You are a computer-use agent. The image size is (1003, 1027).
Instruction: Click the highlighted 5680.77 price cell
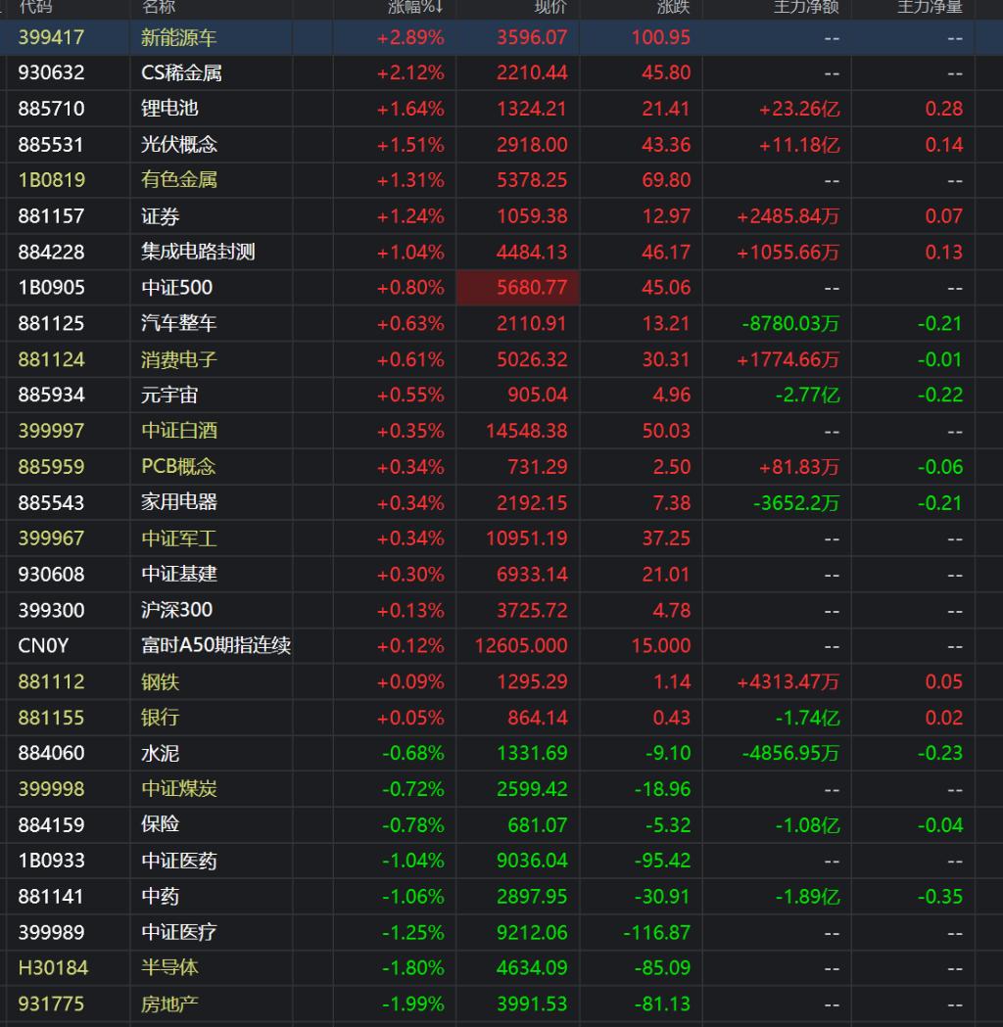518,288
